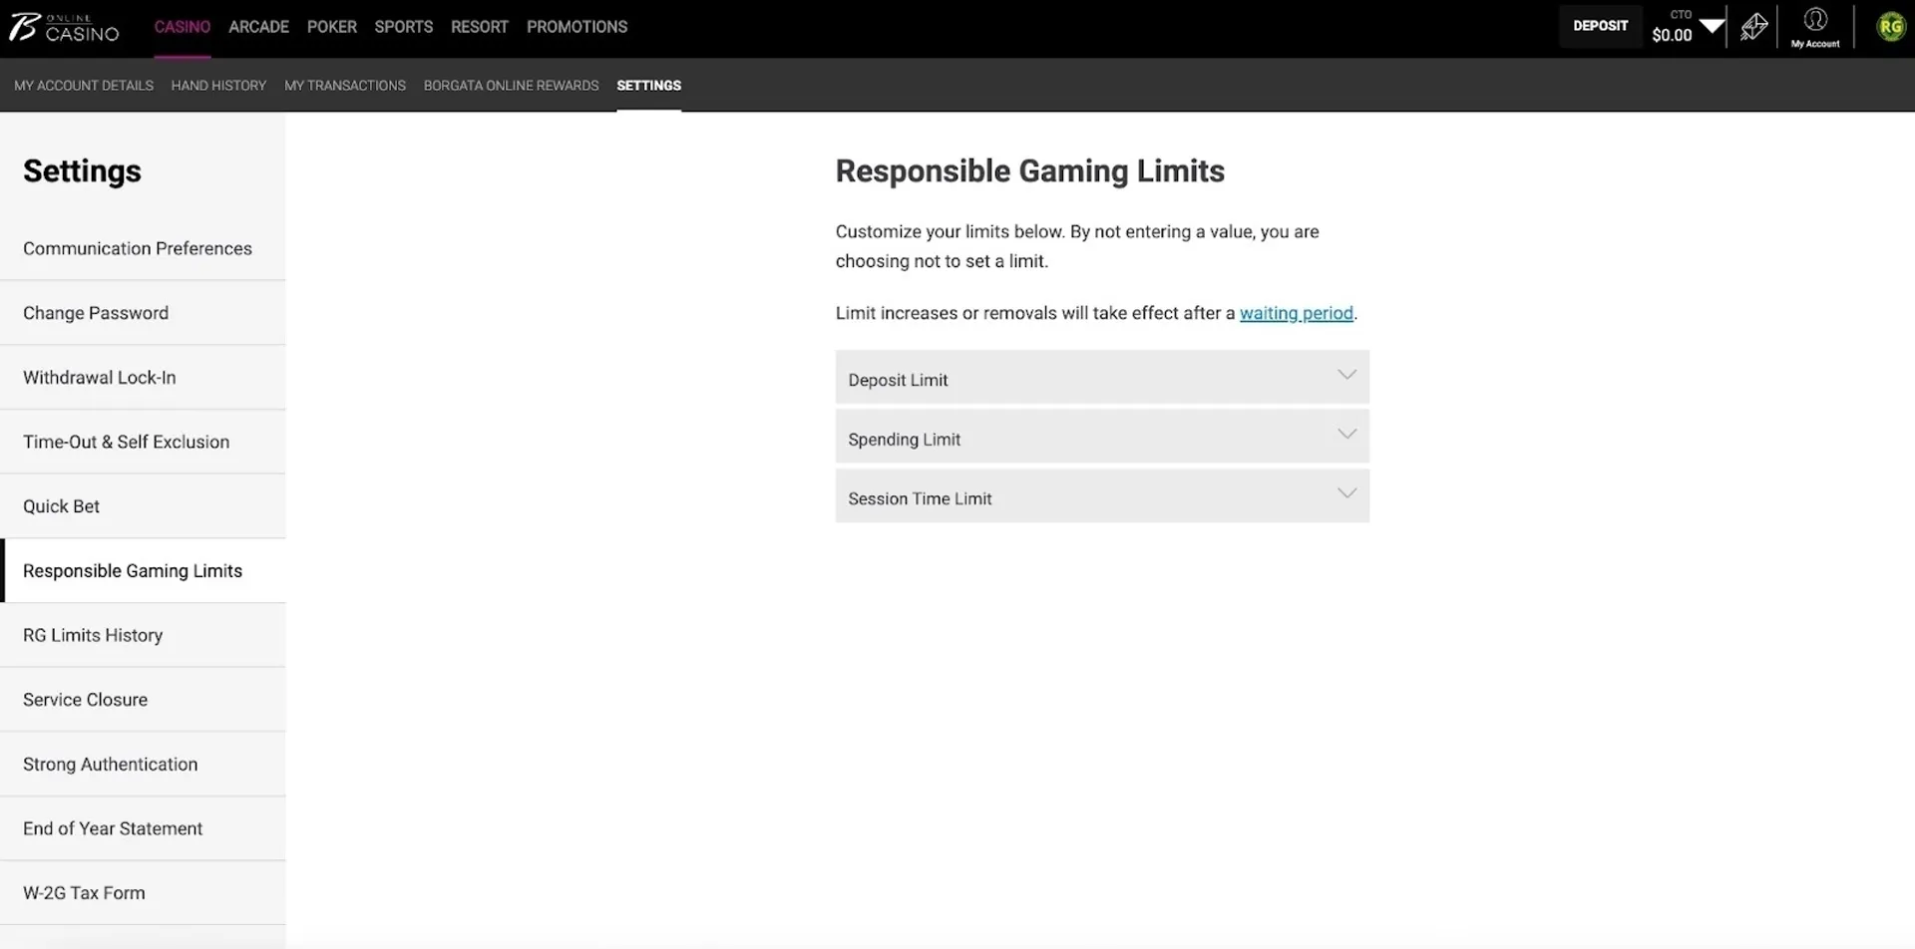The image size is (1915, 949).
Task: Open the inbox envelope icon
Action: [x=1753, y=27]
